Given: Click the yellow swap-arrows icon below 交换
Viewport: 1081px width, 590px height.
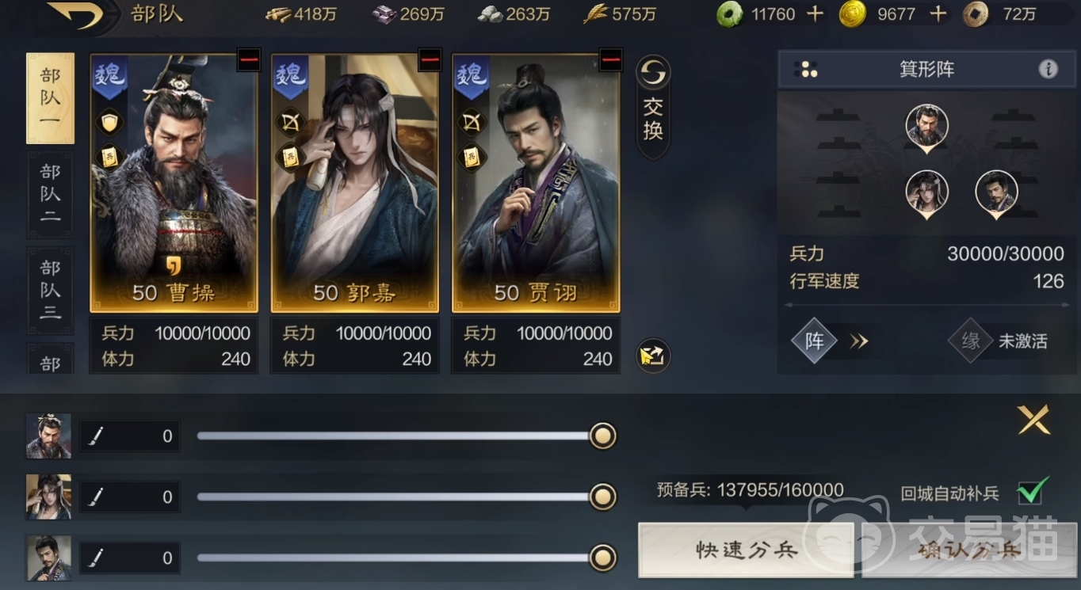Looking at the screenshot, I should pyautogui.click(x=653, y=356).
